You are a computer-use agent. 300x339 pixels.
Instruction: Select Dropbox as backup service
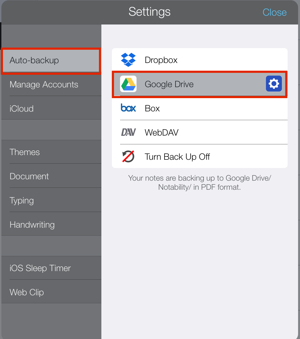click(200, 60)
